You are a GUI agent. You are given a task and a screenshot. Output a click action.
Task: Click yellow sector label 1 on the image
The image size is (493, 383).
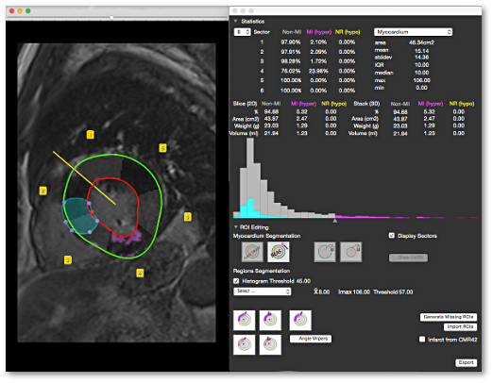91,135
